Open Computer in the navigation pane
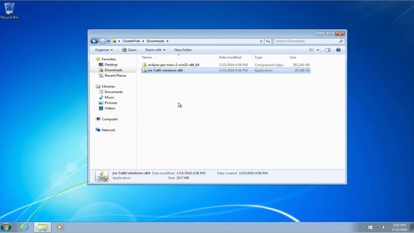 click(107, 119)
